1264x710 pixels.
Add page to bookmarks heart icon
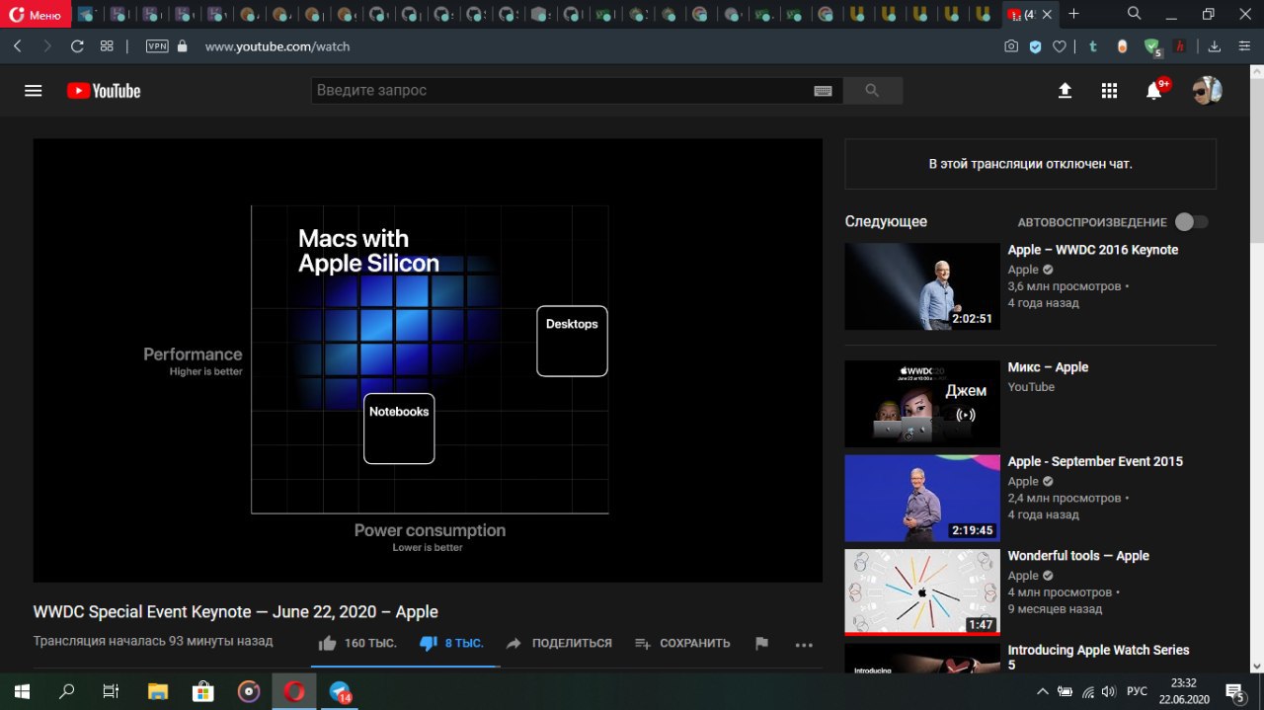(1059, 46)
